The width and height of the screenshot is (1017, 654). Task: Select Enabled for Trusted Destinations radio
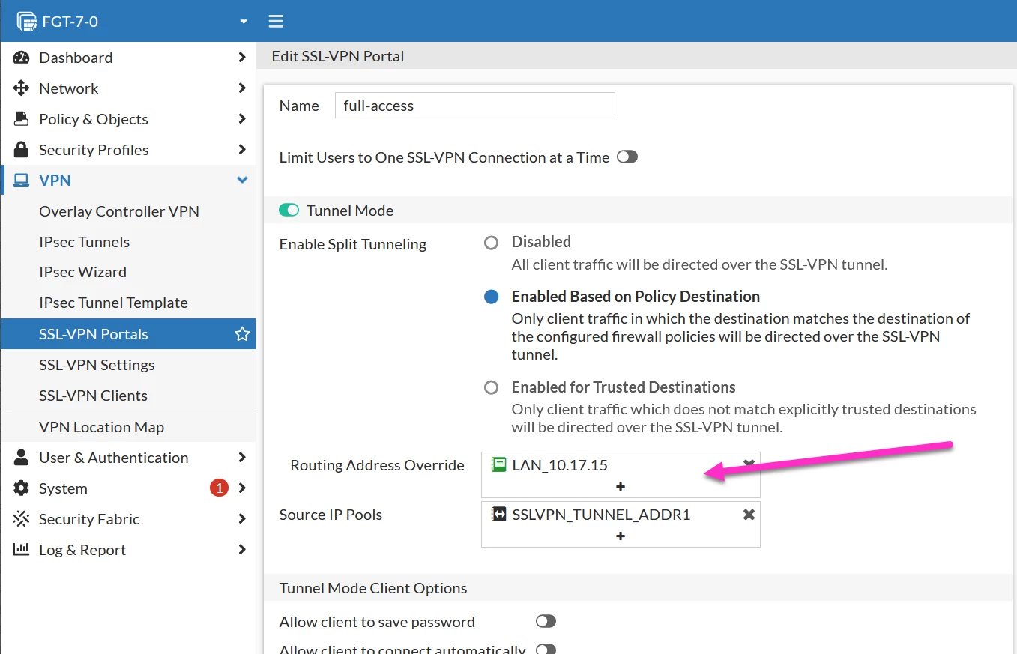[x=492, y=388]
